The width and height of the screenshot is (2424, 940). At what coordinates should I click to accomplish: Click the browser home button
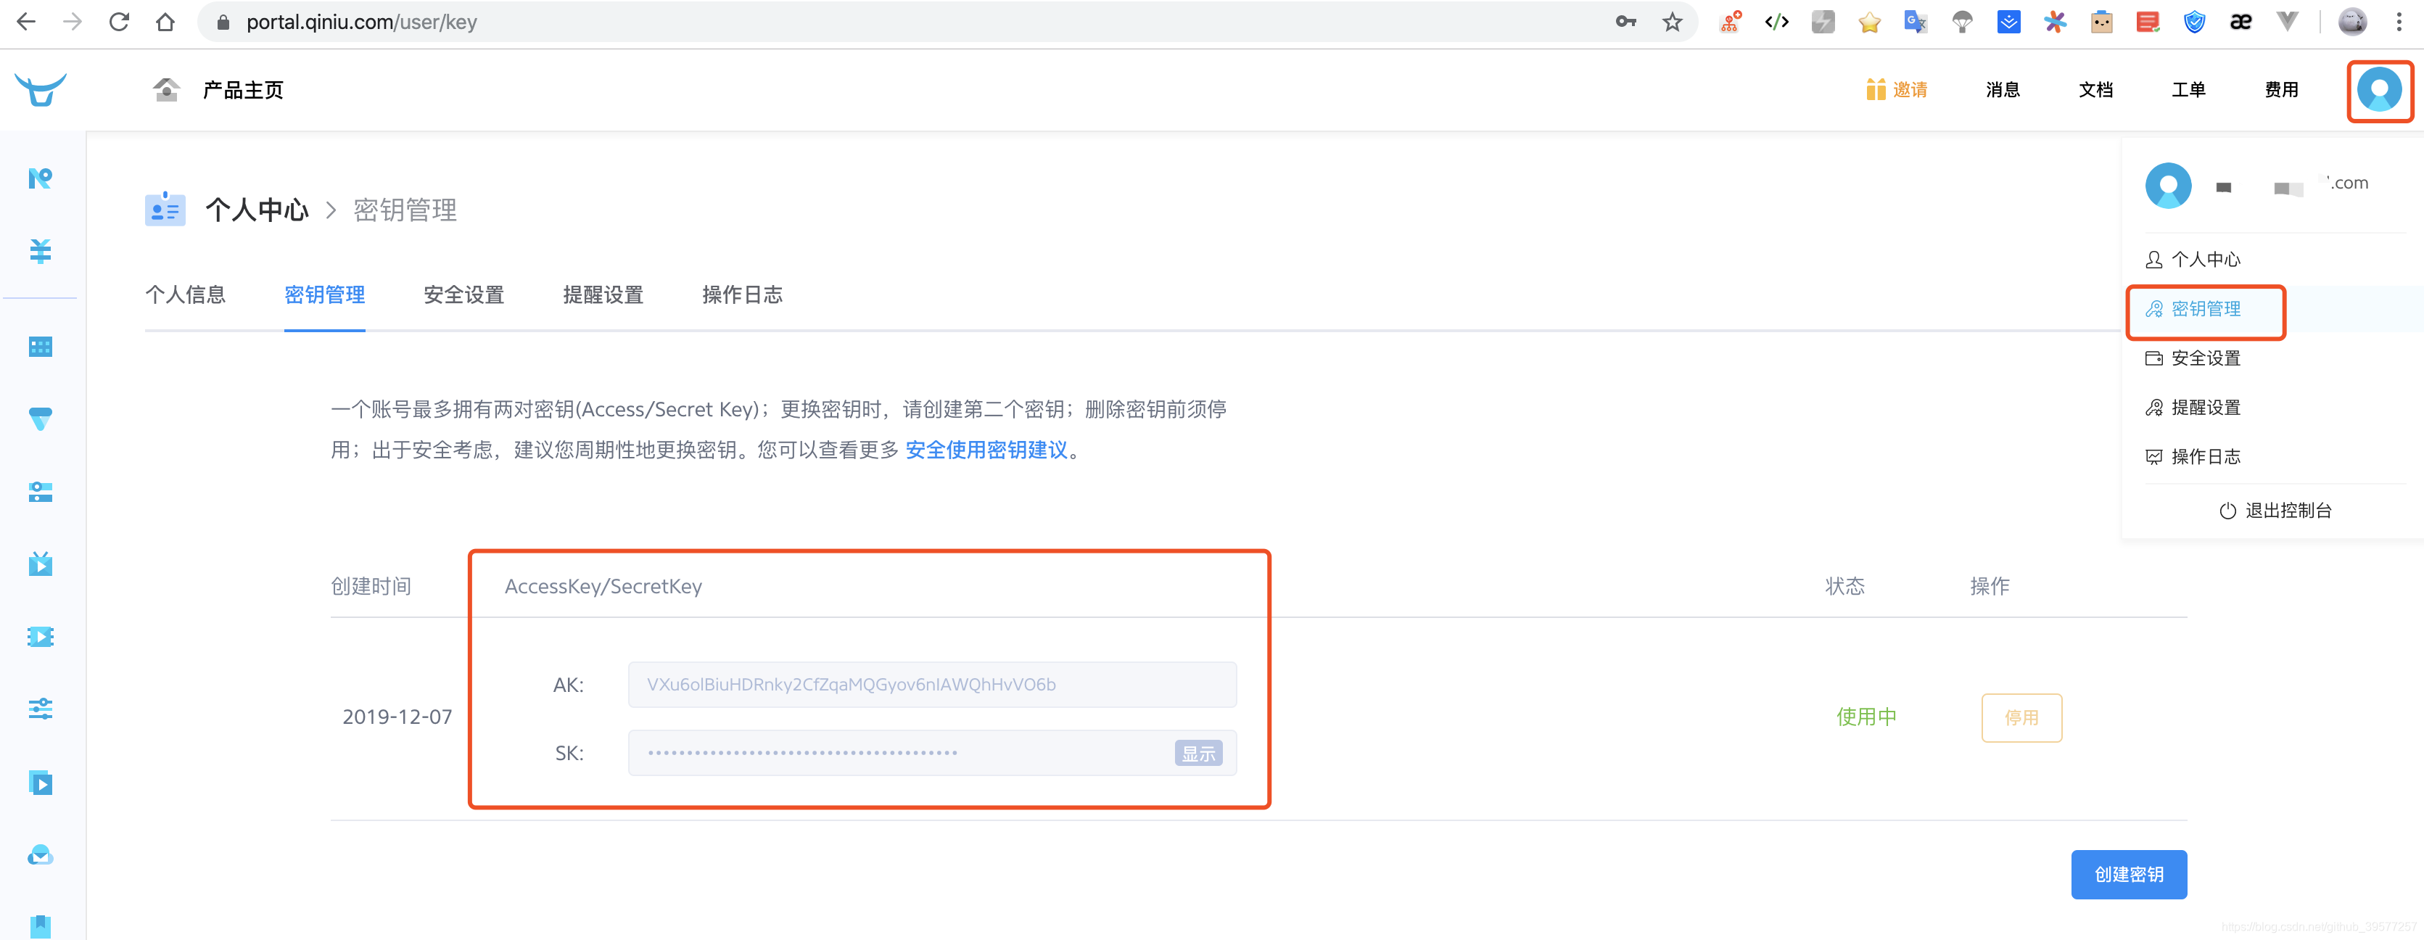(x=165, y=22)
